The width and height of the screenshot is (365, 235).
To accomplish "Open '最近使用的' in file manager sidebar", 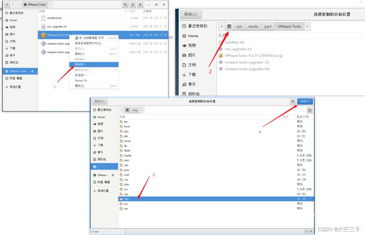I will point(20,13).
